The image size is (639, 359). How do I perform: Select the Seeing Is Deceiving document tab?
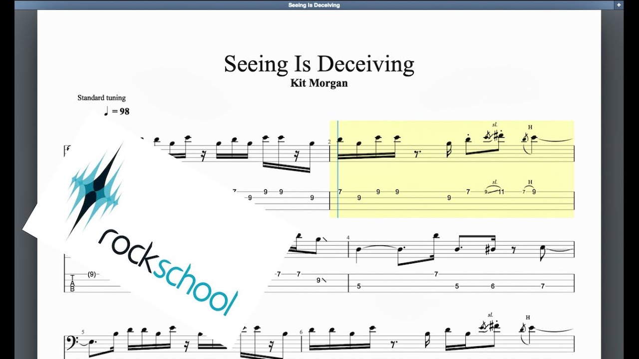pos(314,5)
